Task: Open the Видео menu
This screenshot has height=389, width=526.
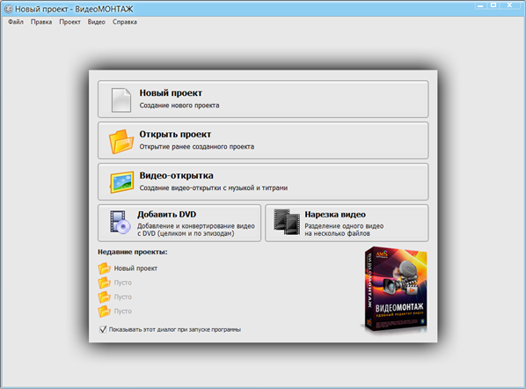Action: [x=96, y=22]
